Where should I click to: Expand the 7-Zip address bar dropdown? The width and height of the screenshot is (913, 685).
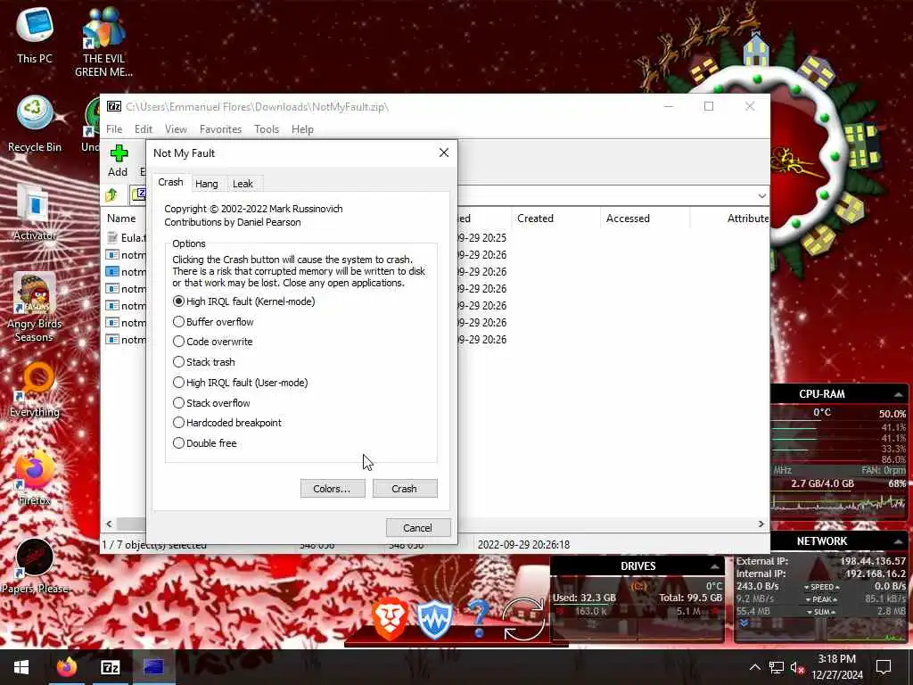coord(762,195)
